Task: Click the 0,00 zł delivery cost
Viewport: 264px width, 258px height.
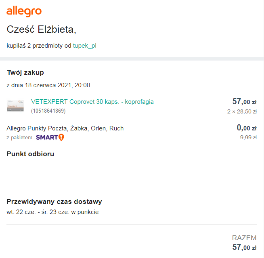Action: click(246, 128)
